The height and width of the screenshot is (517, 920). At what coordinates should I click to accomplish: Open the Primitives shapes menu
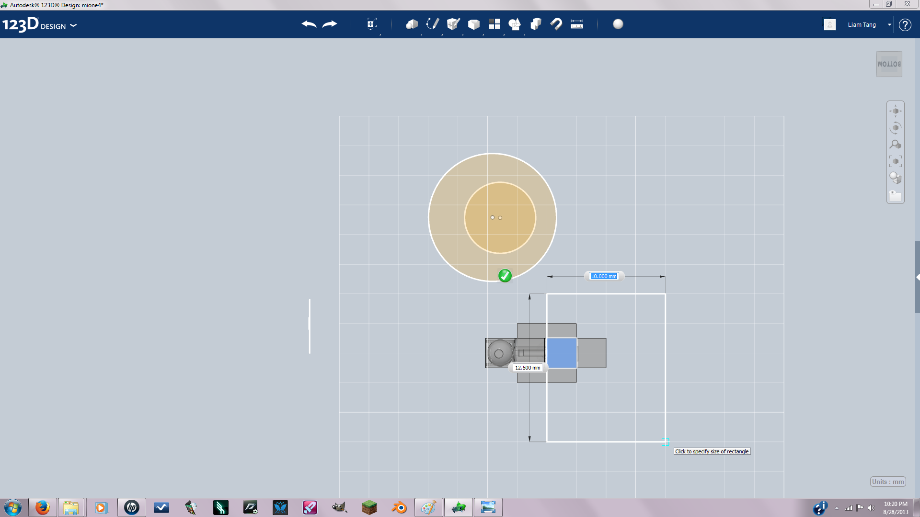pyautogui.click(x=412, y=24)
